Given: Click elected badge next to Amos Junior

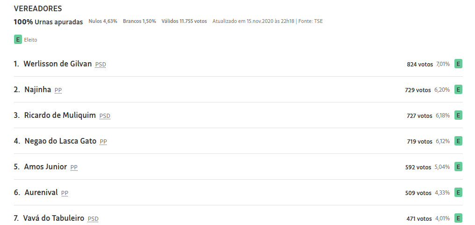Looking at the screenshot, I should click(x=458, y=167).
